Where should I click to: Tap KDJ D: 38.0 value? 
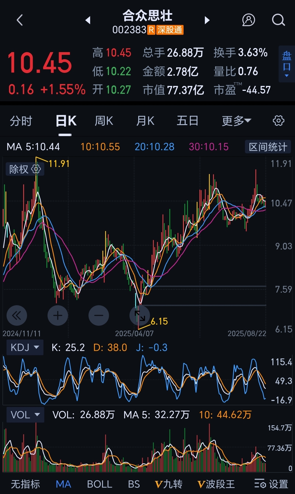(110, 347)
